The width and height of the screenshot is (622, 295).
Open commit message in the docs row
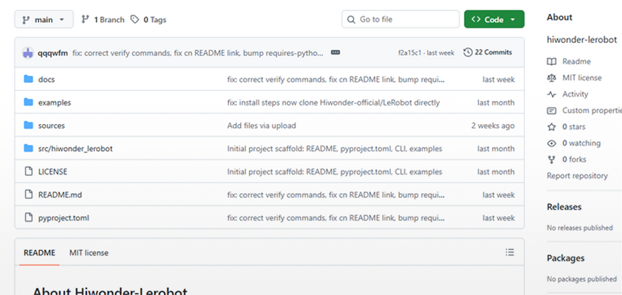click(x=336, y=79)
